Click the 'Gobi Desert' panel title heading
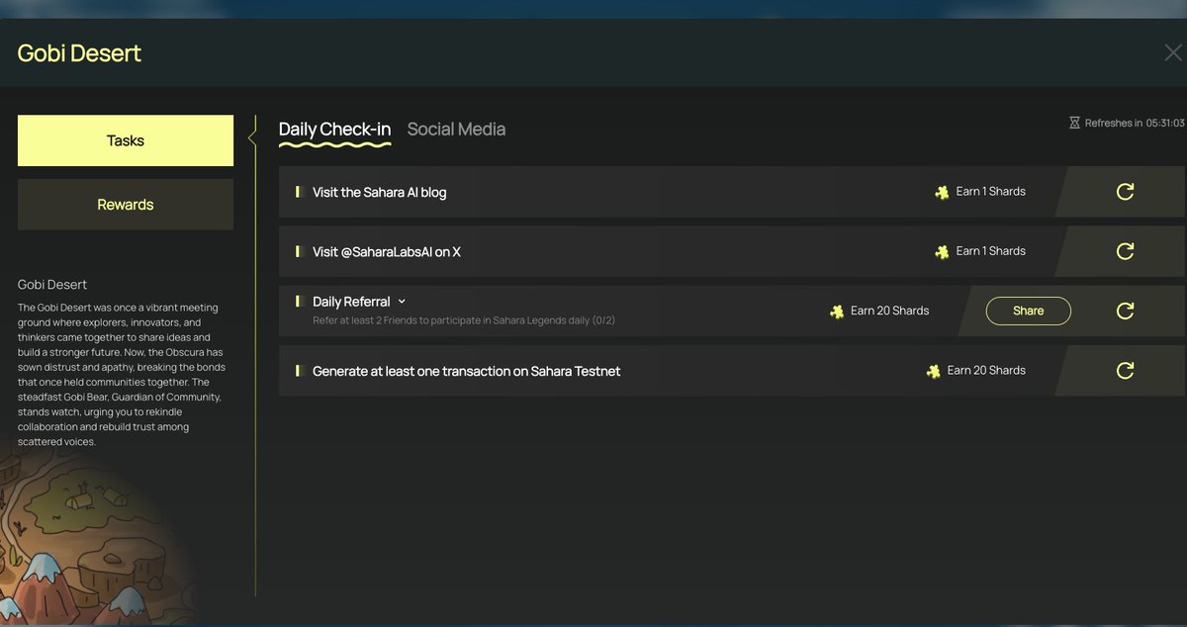 [x=79, y=52]
